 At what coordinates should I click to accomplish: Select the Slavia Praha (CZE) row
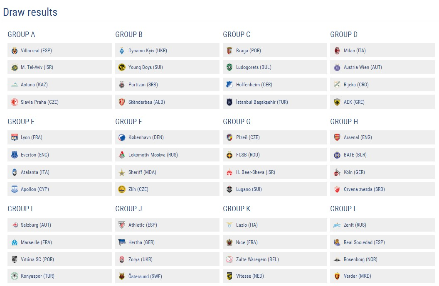click(x=59, y=102)
